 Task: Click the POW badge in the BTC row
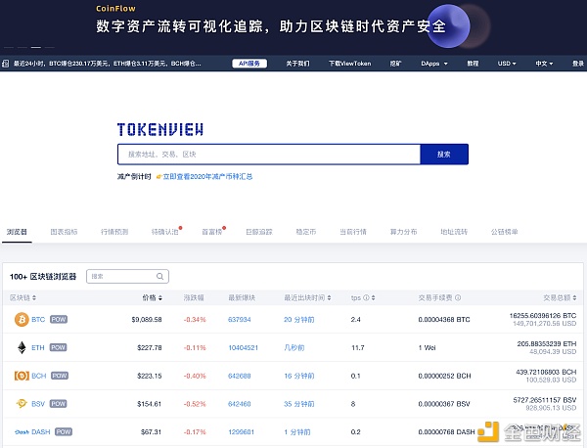pos(59,319)
